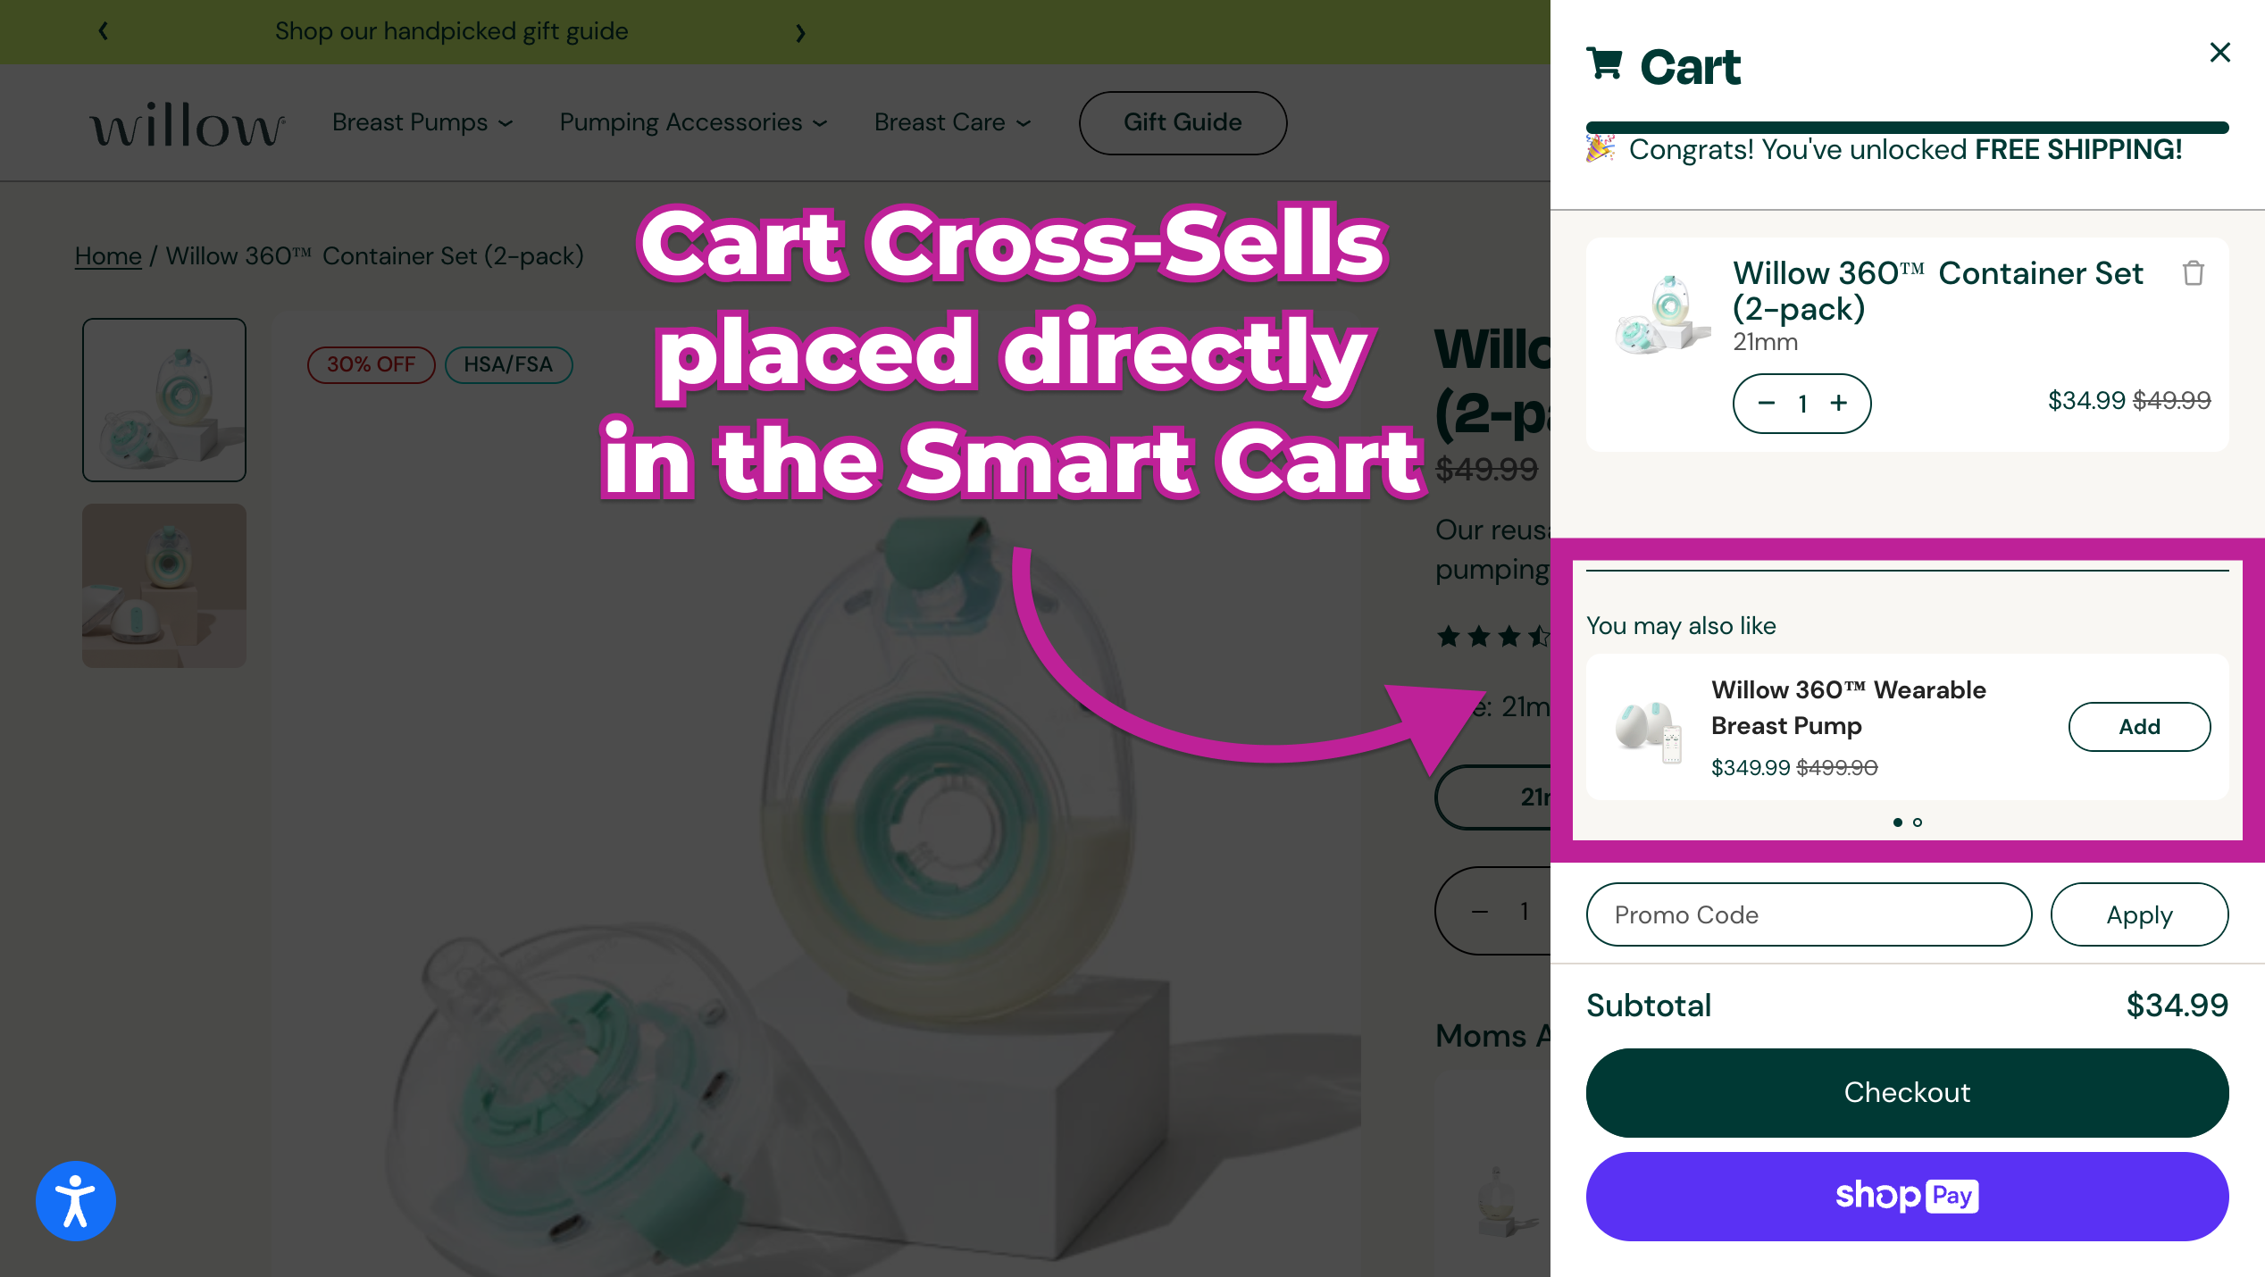Click the decrease quantity minus icon
The image size is (2265, 1277).
tap(1766, 403)
